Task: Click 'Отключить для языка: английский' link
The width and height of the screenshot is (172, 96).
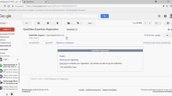Action: 157,43
